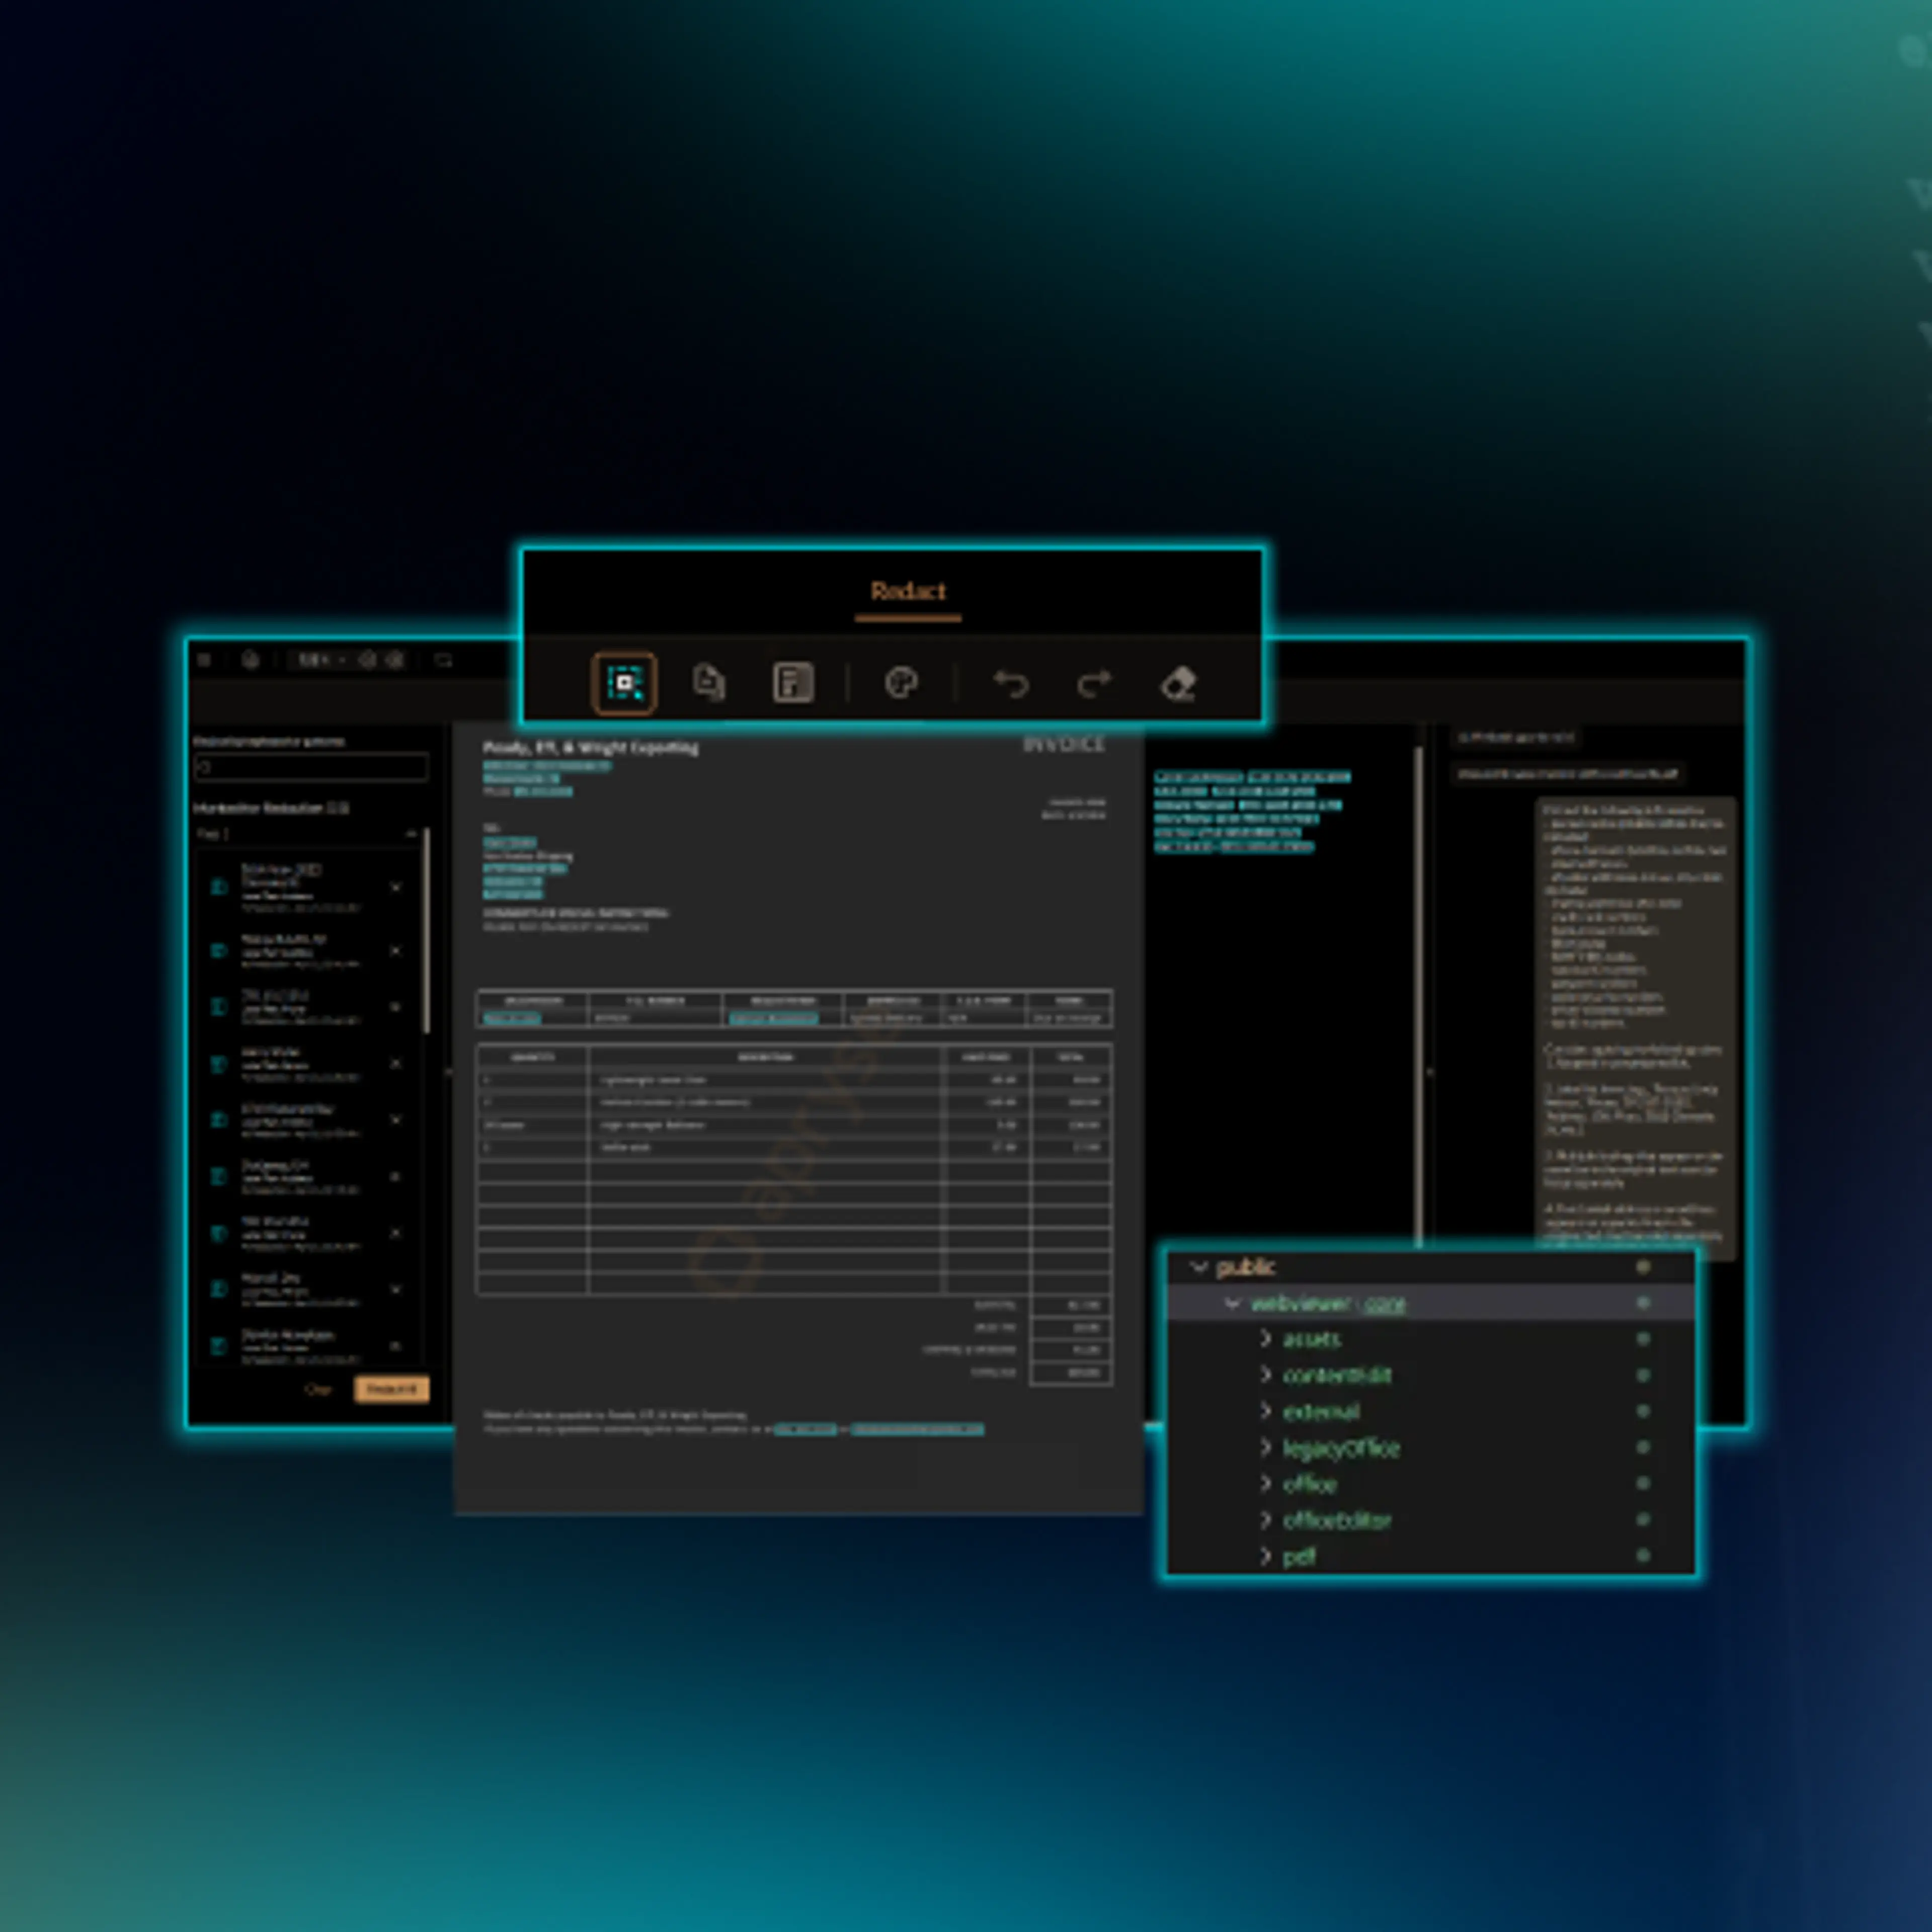Focus the redaction search patterns field

point(311,767)
